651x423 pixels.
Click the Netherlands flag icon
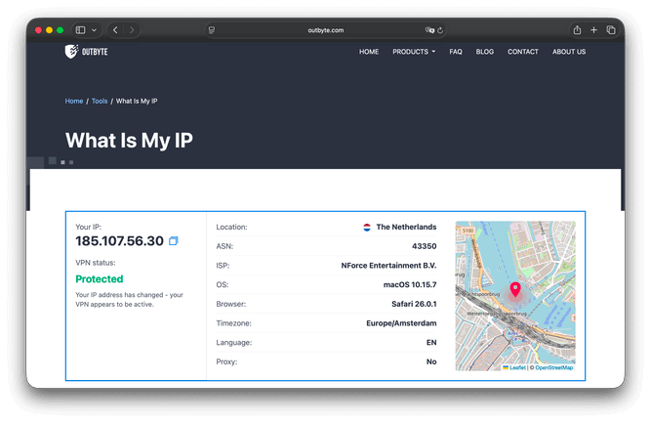coord(367,228)
